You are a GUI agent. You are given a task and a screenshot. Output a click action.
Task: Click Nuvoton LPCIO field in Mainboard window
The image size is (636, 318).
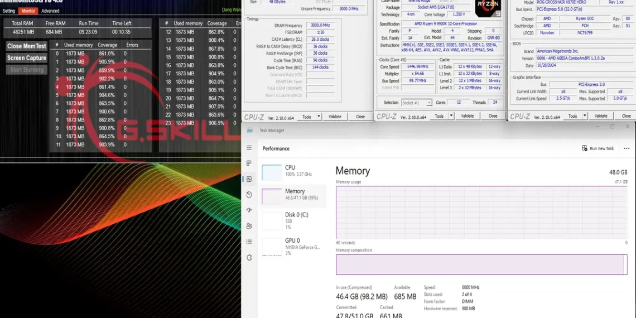pos(548,32)
